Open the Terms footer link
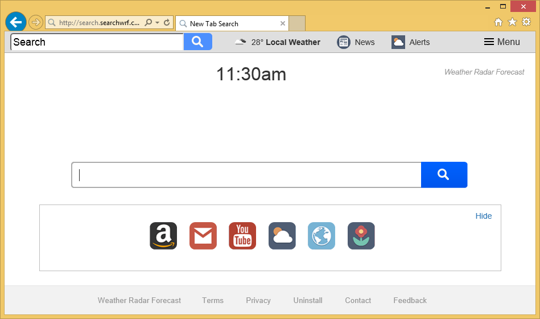 point(213,300)
